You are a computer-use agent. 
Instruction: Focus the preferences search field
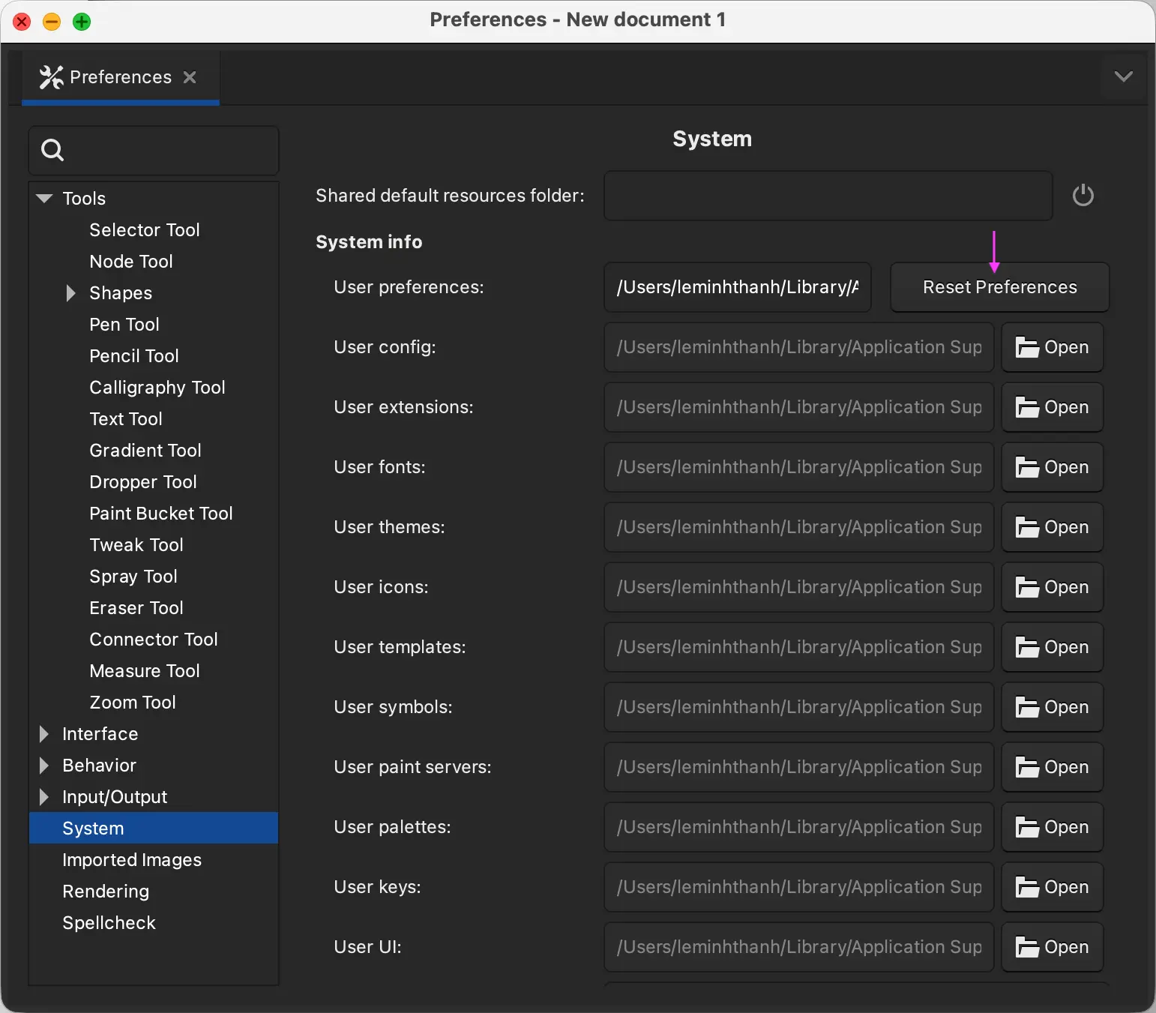click(x=154, y=151)
